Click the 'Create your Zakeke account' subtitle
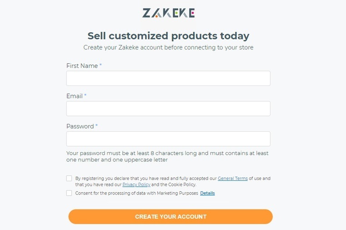Image resolution: width=346 pixels, height=230 pixels. 168,47
